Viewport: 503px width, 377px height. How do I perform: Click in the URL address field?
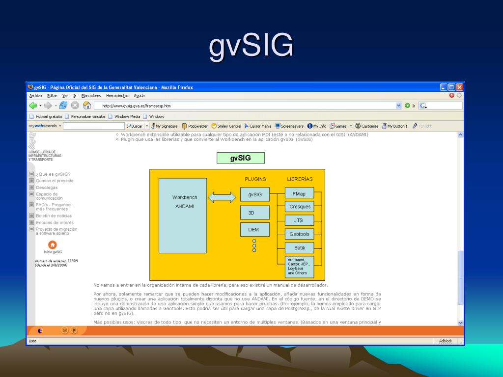pos(245,106)
